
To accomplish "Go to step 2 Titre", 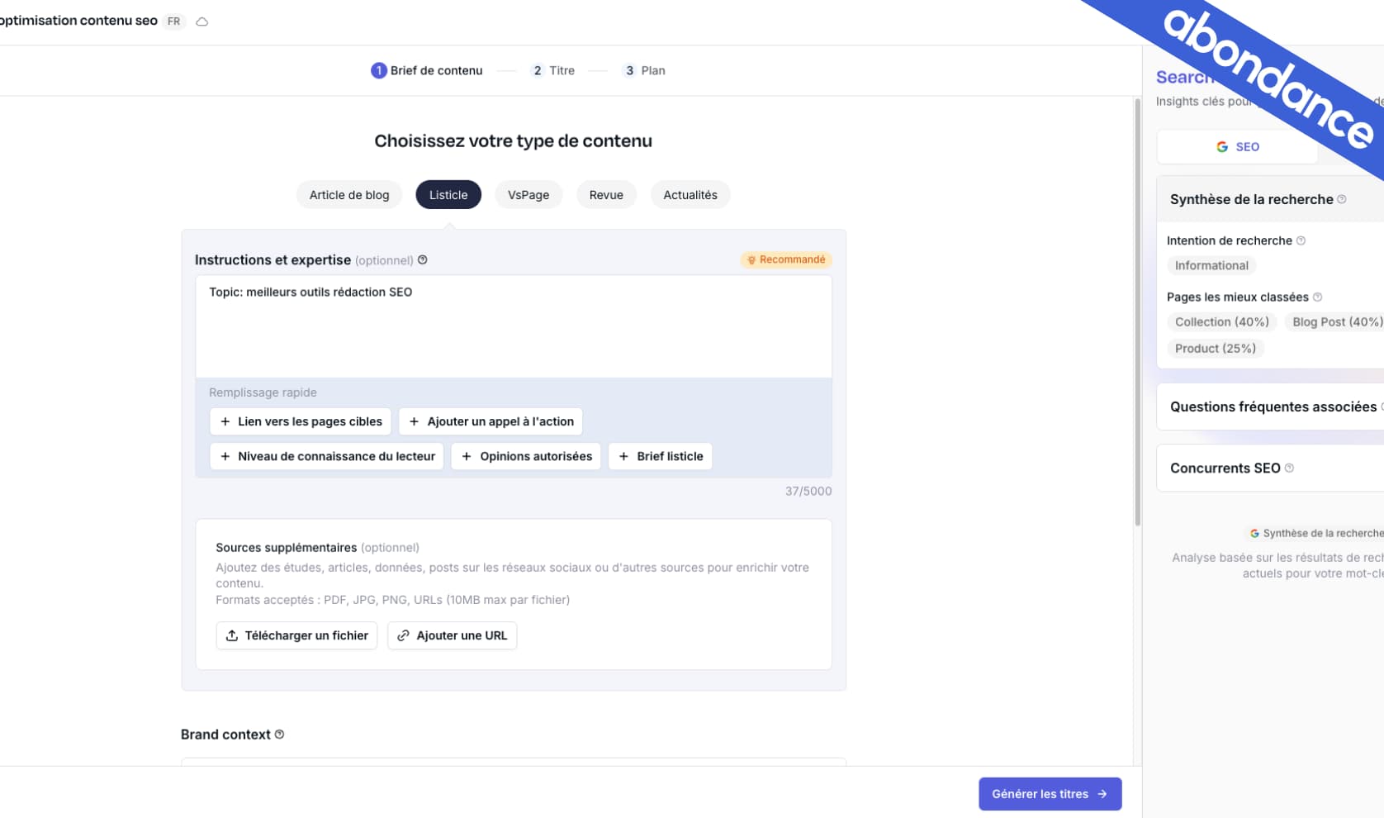I will (553, 70).
